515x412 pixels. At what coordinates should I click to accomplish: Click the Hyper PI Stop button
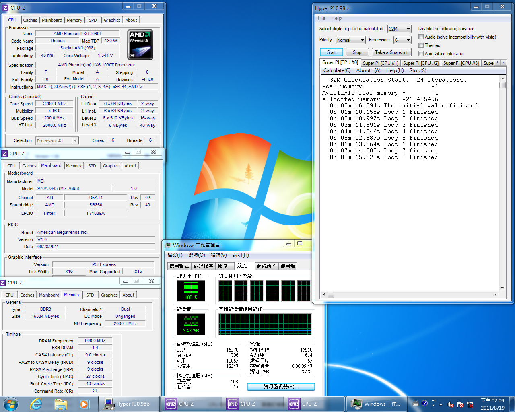[357, 52]
